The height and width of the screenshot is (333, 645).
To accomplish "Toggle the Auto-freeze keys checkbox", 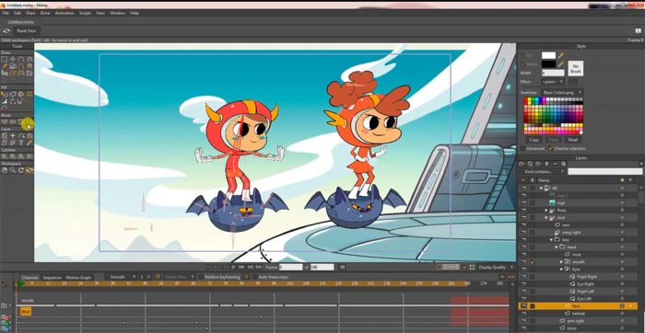I will click(254, 277).
